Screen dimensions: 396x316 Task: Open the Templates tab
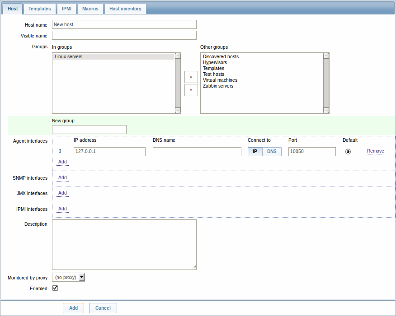pos(40,9)
